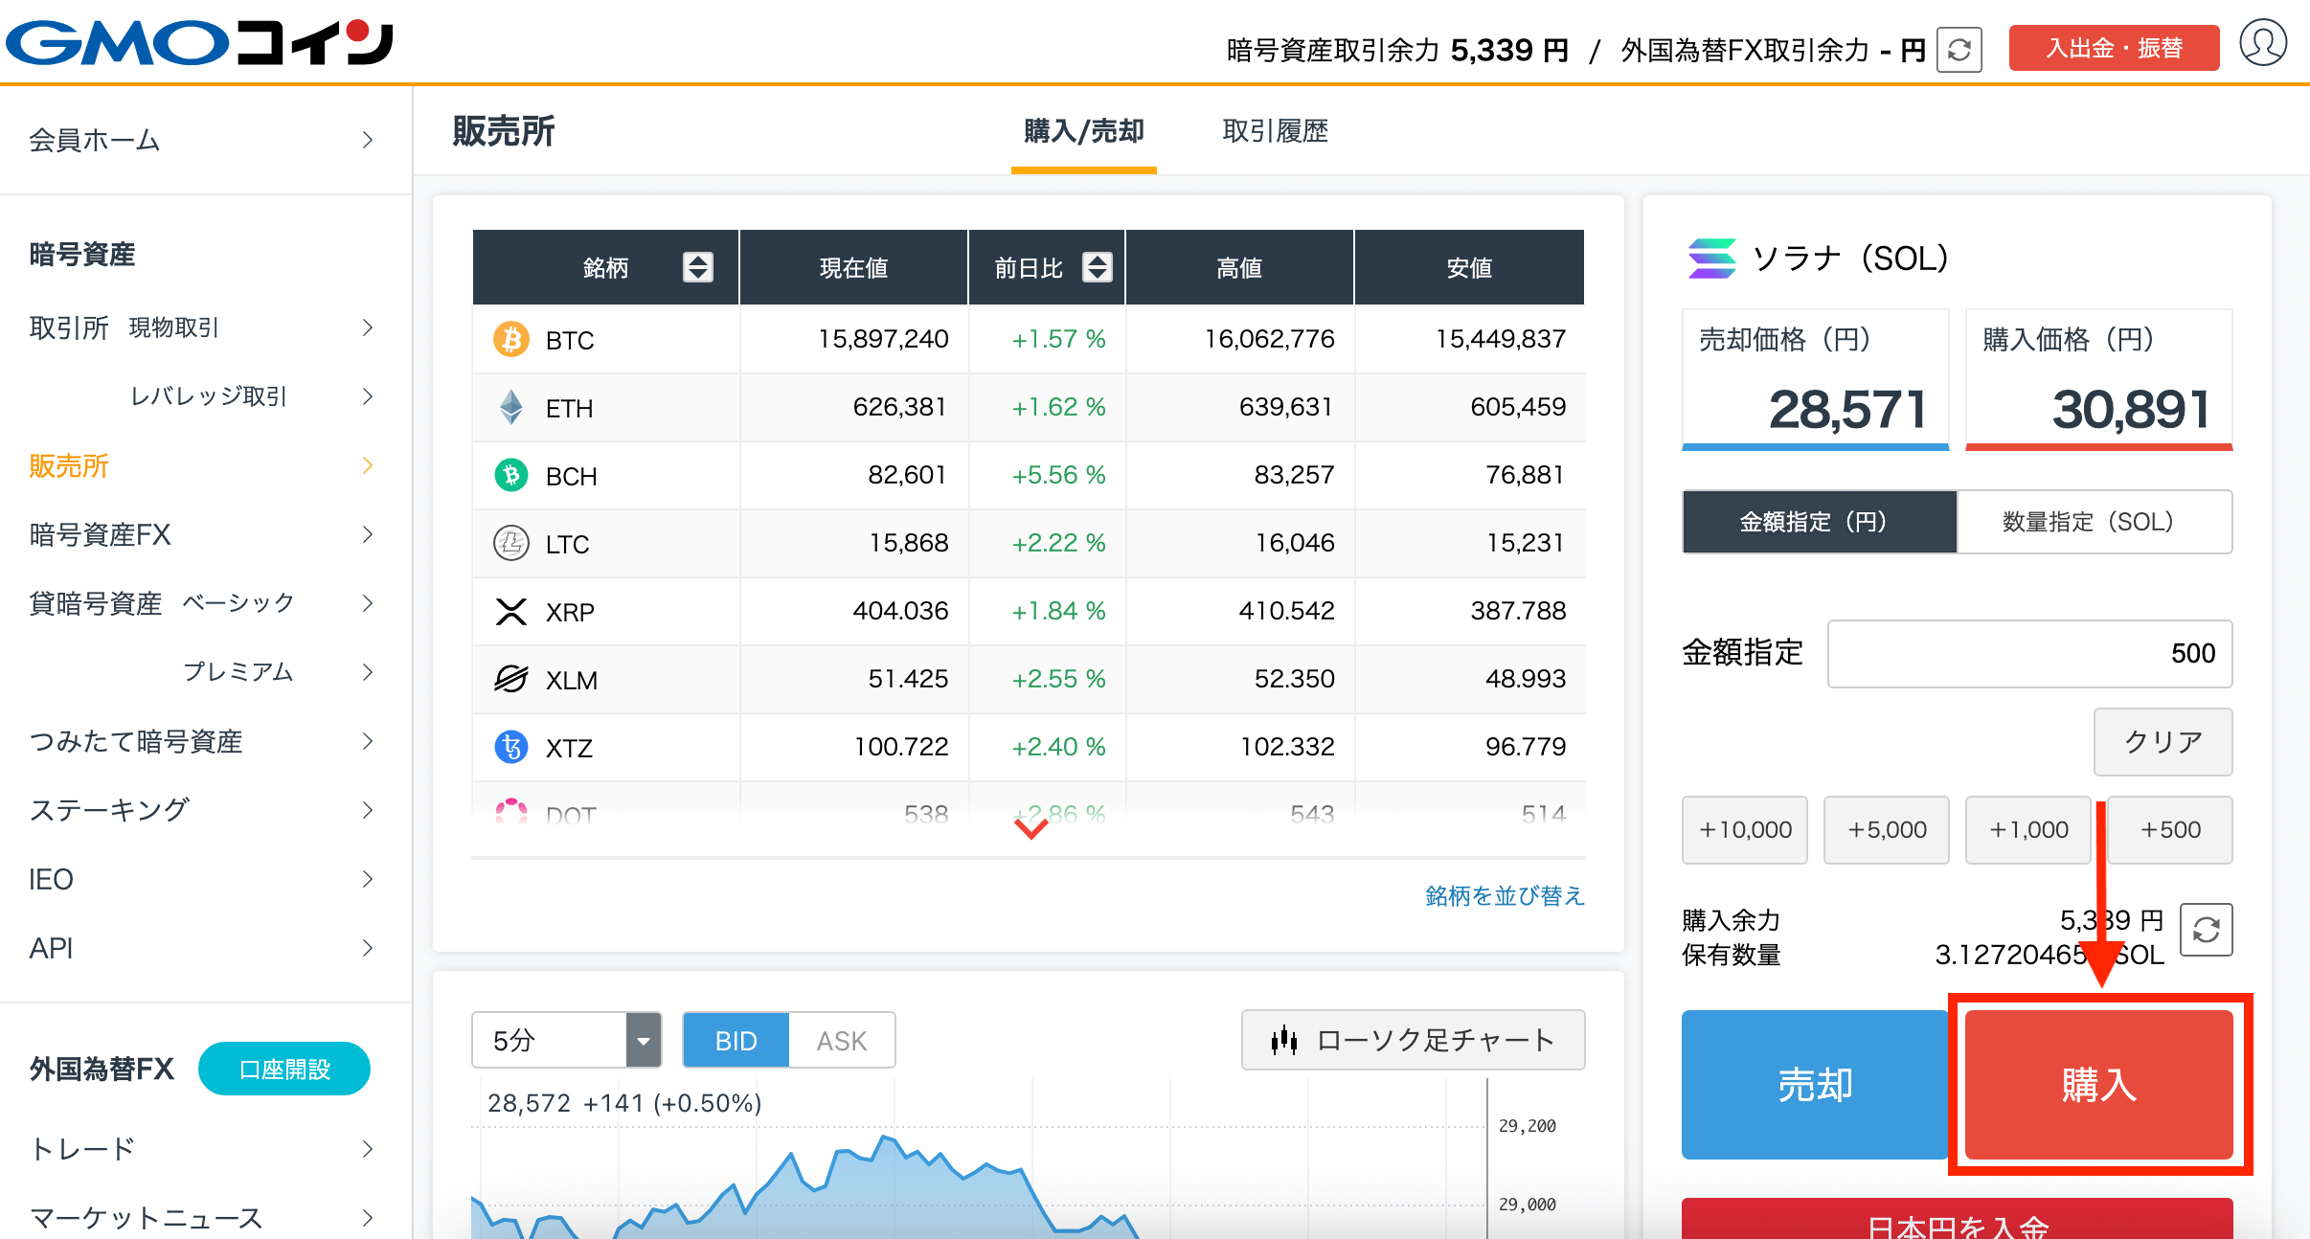The image size is (2310, 1239).
Task: Expand the coin list with red chevron
Action: click(x=1030, y=828)
